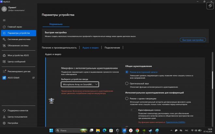The width and height of the screenshot is (215, 134).
Task: Open the Microphone Array input device dropdown
Action: tap(80, 84)
